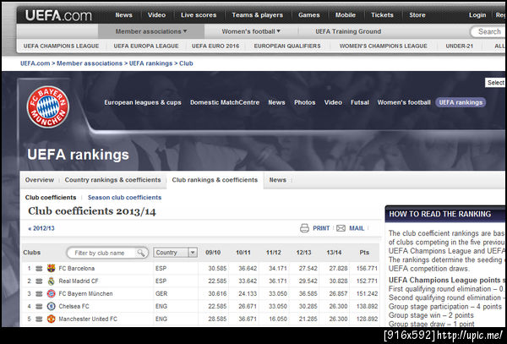Open the Store menu item

point(417,15)
